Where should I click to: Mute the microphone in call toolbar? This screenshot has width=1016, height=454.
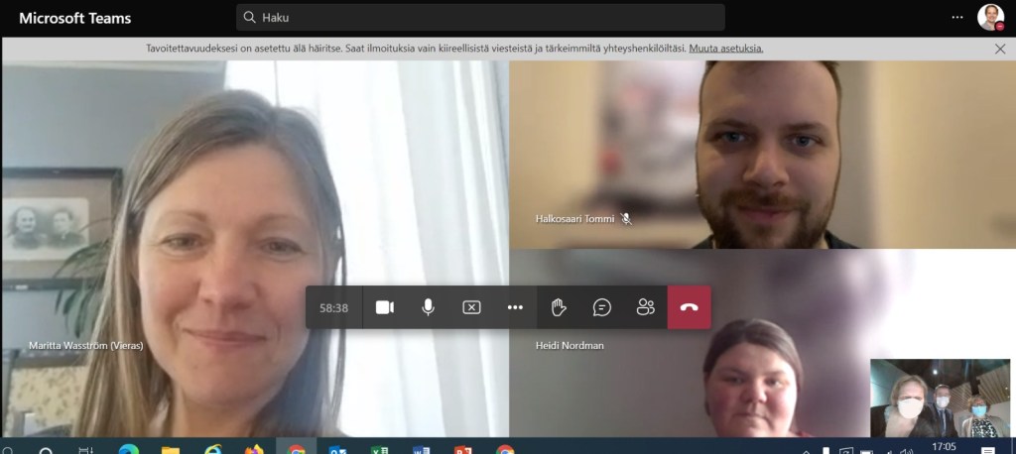[x=428, y=307]
